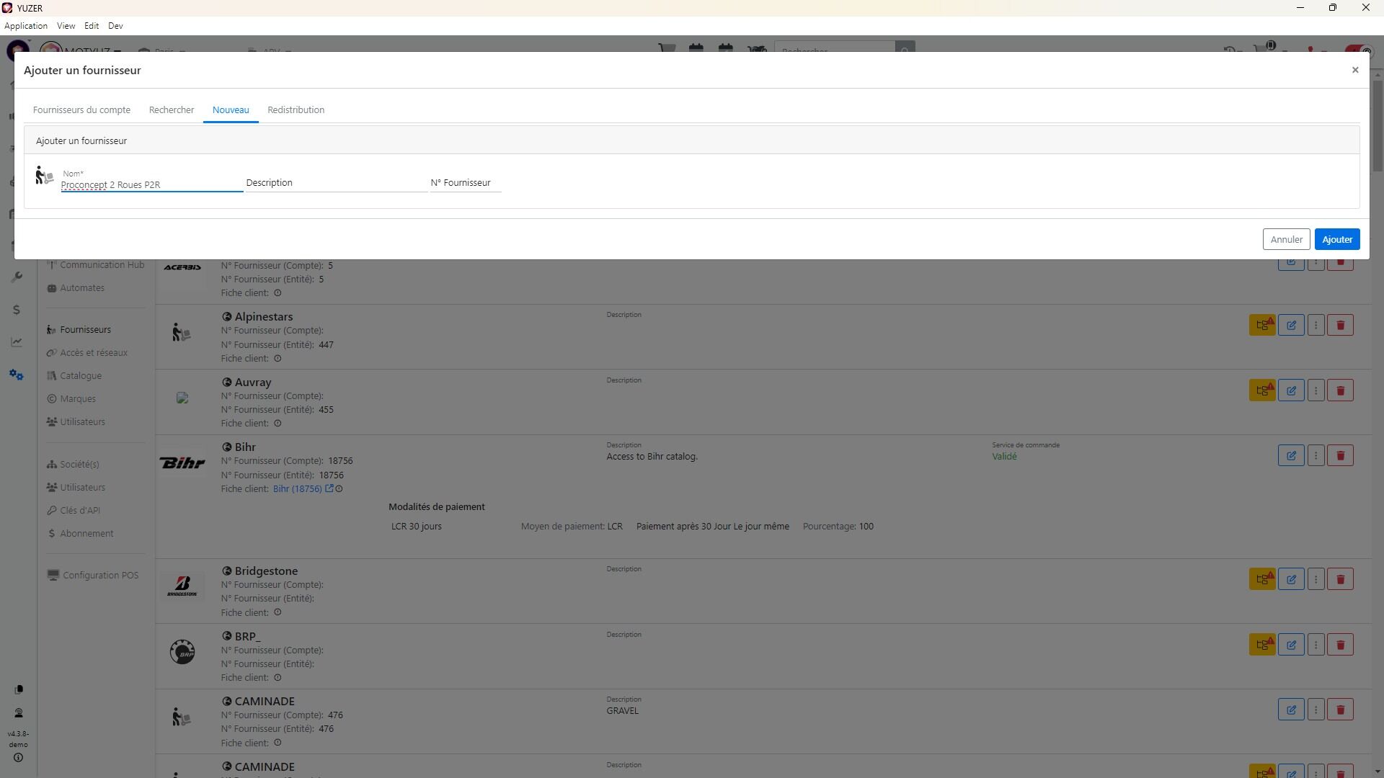Edit the Bihr supplier entry
This screenshot has height=778, width=1384.
1291,455
